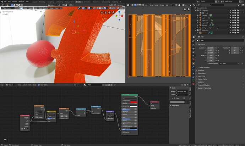This screenshot has width=245, height=146.
Task: Switch to the Modeling workspace tab
Action: [x=42, y=2]
